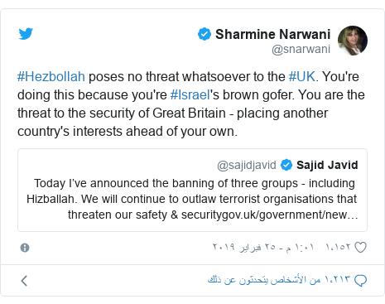Click the reply speech bubble icon
The height and width of the screenshot is (304, 385).
[x=360, y=281]
